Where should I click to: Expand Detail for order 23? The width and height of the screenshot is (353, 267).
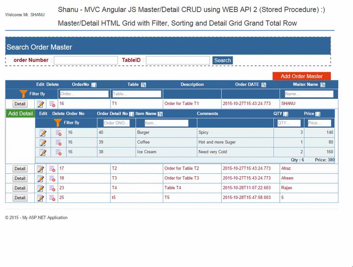pos(20,188)
